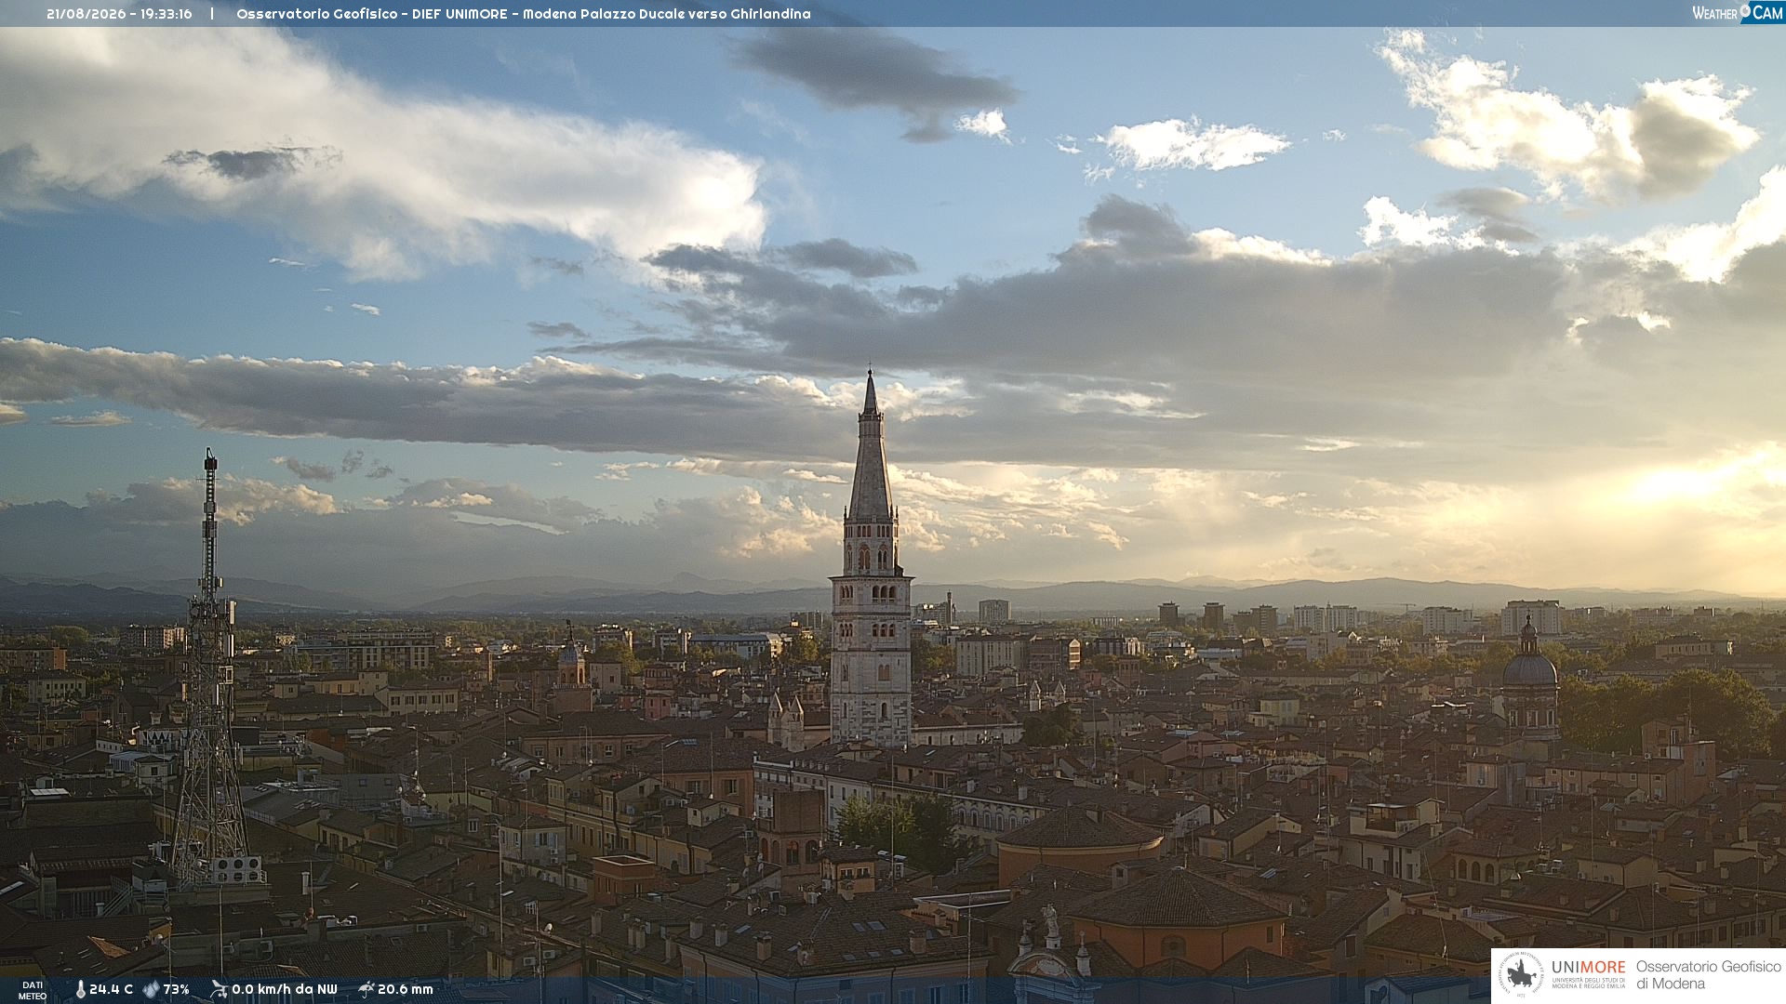Click Osservatorio Geofisico di Modena text
Viewport: 1786px width, 1004px height.
pos(1708,975)
